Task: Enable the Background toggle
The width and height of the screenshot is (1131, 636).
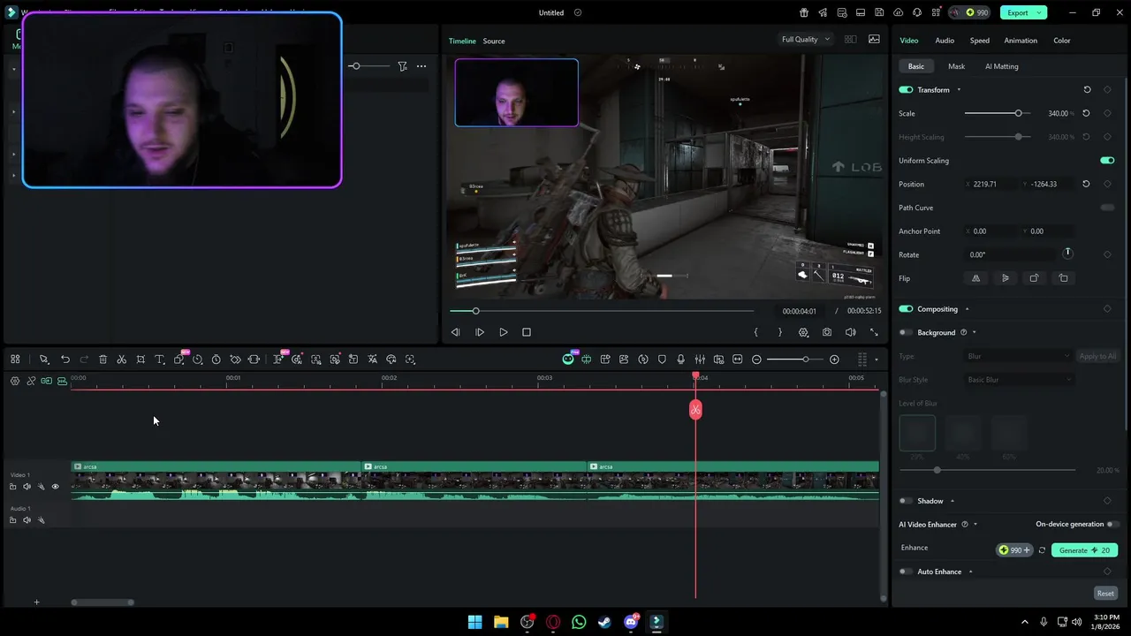Action: (x=906, y=333)
